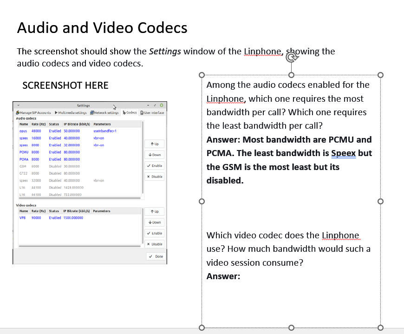The image size is (404, 334).
Task: Click the top-right sizing handle of the text box
Action: tap(380, 75)
